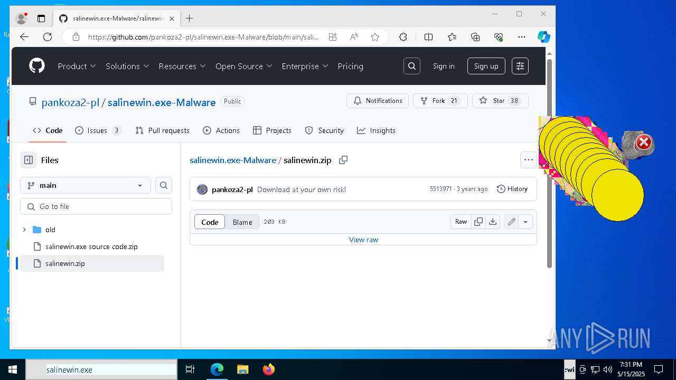676x380 pixels.
Task: Copy the salinewin.zip path to clipboard
Action: (x=343, y=160)
